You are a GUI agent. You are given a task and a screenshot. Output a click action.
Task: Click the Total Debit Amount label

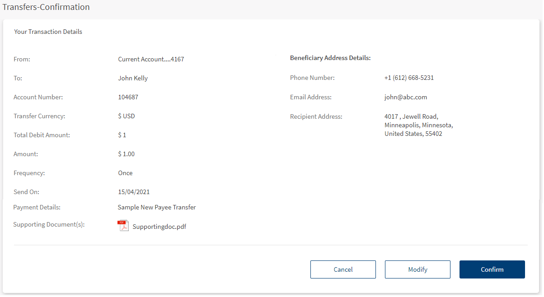click(x=42, y=135)
